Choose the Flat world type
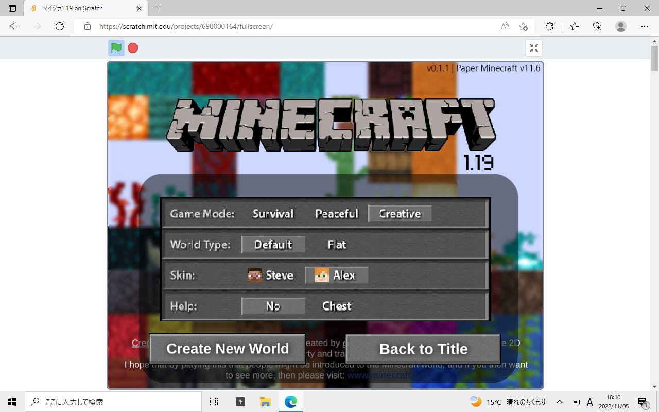Viewport: 659px width, 412px height. point(337,245)
